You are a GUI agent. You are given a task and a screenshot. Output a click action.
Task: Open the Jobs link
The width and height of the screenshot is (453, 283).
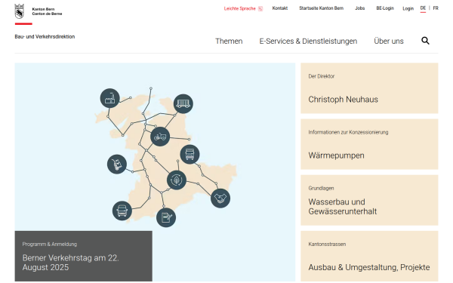click(359, 8)
